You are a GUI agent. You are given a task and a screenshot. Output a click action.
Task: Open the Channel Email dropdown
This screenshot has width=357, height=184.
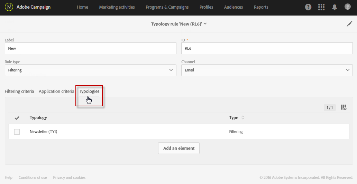pos(267,70)
